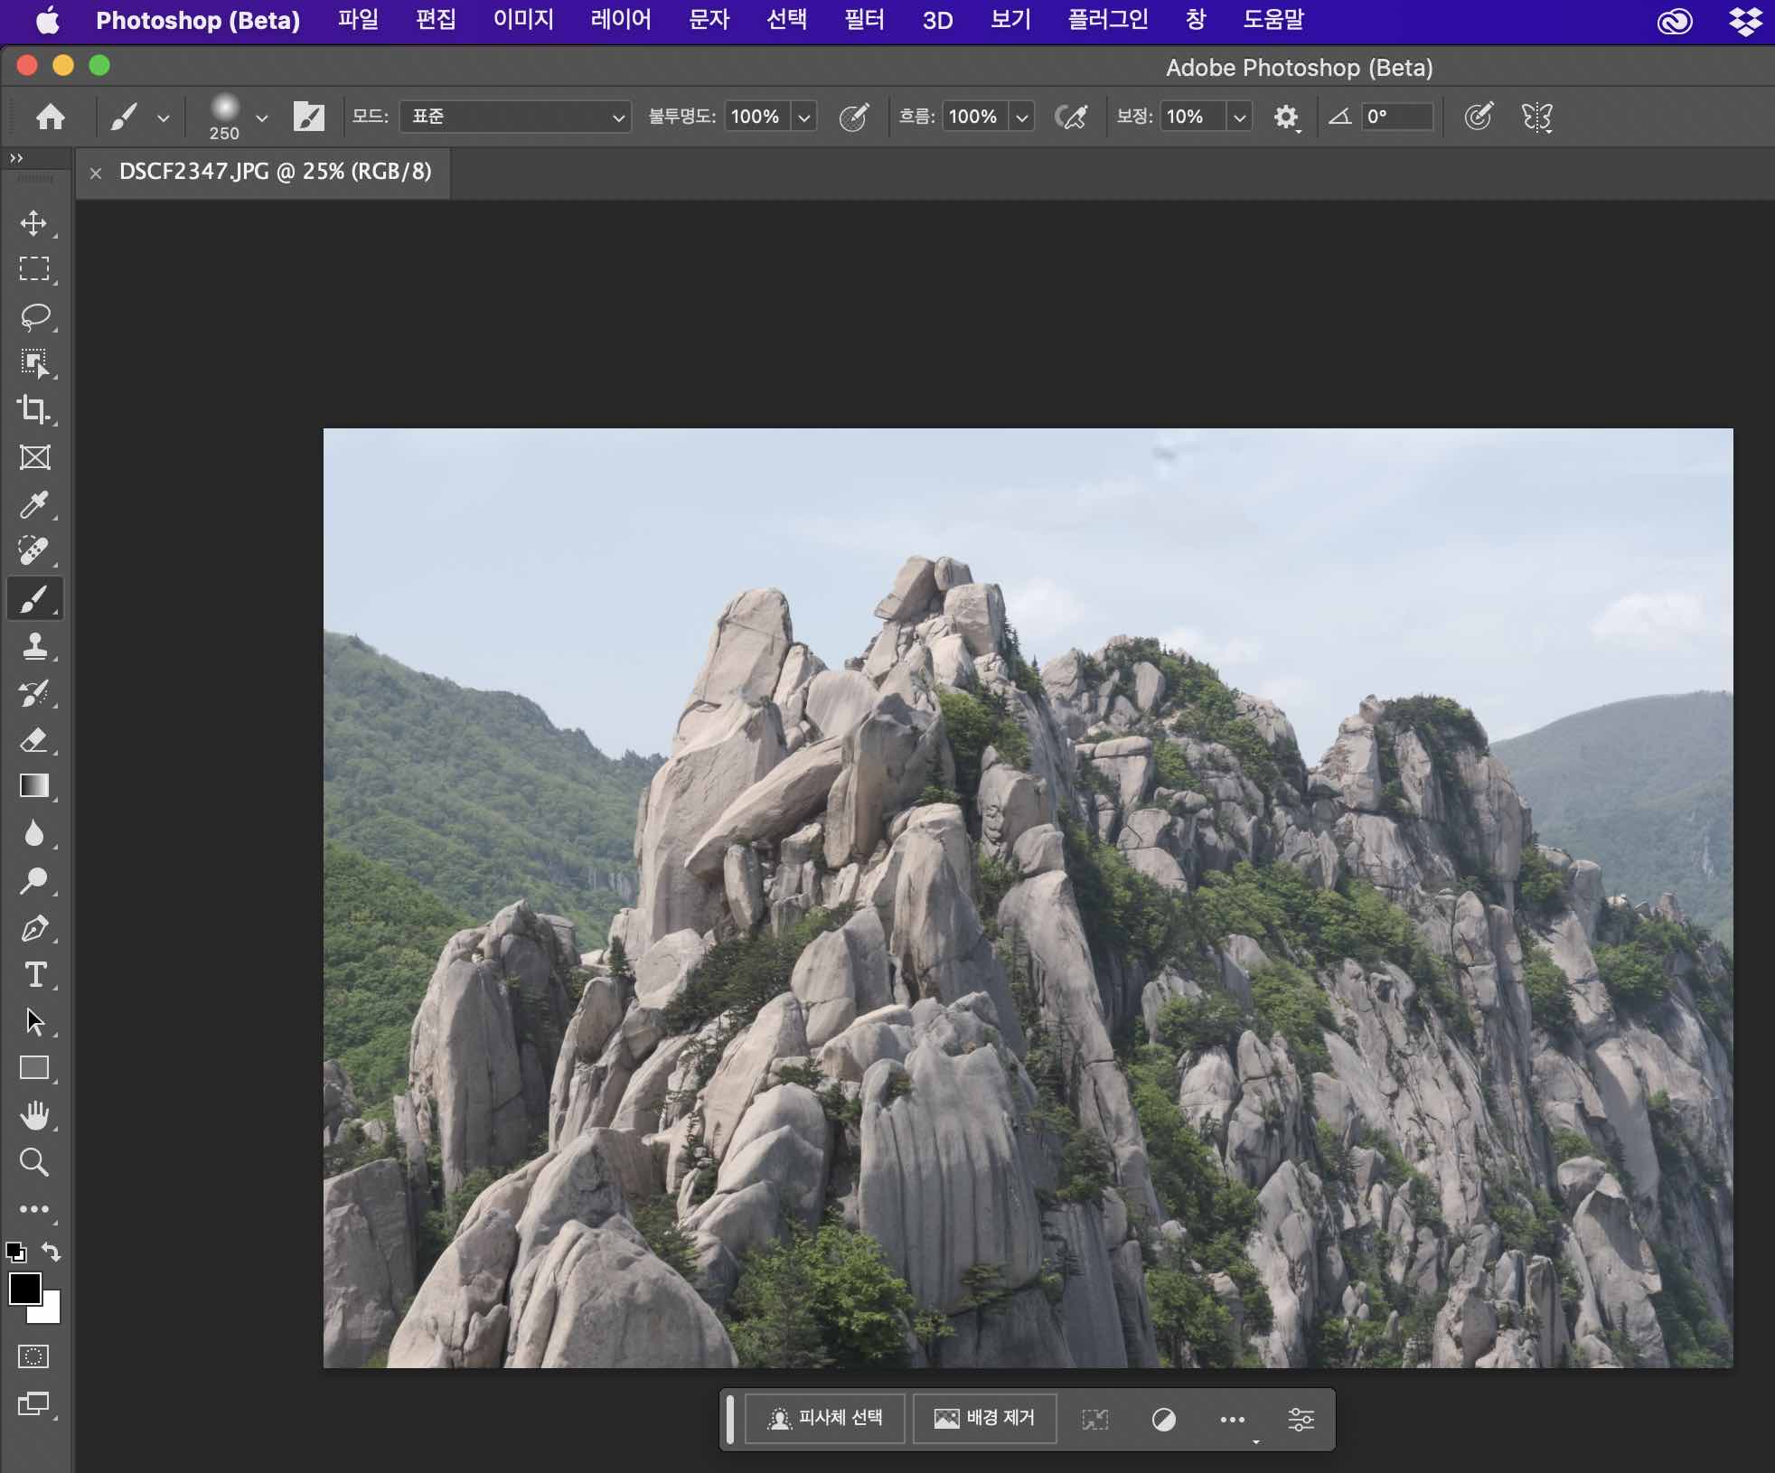Select the Lasso tool
The image size is (1775, 1473).
click(x=34, y=317)
